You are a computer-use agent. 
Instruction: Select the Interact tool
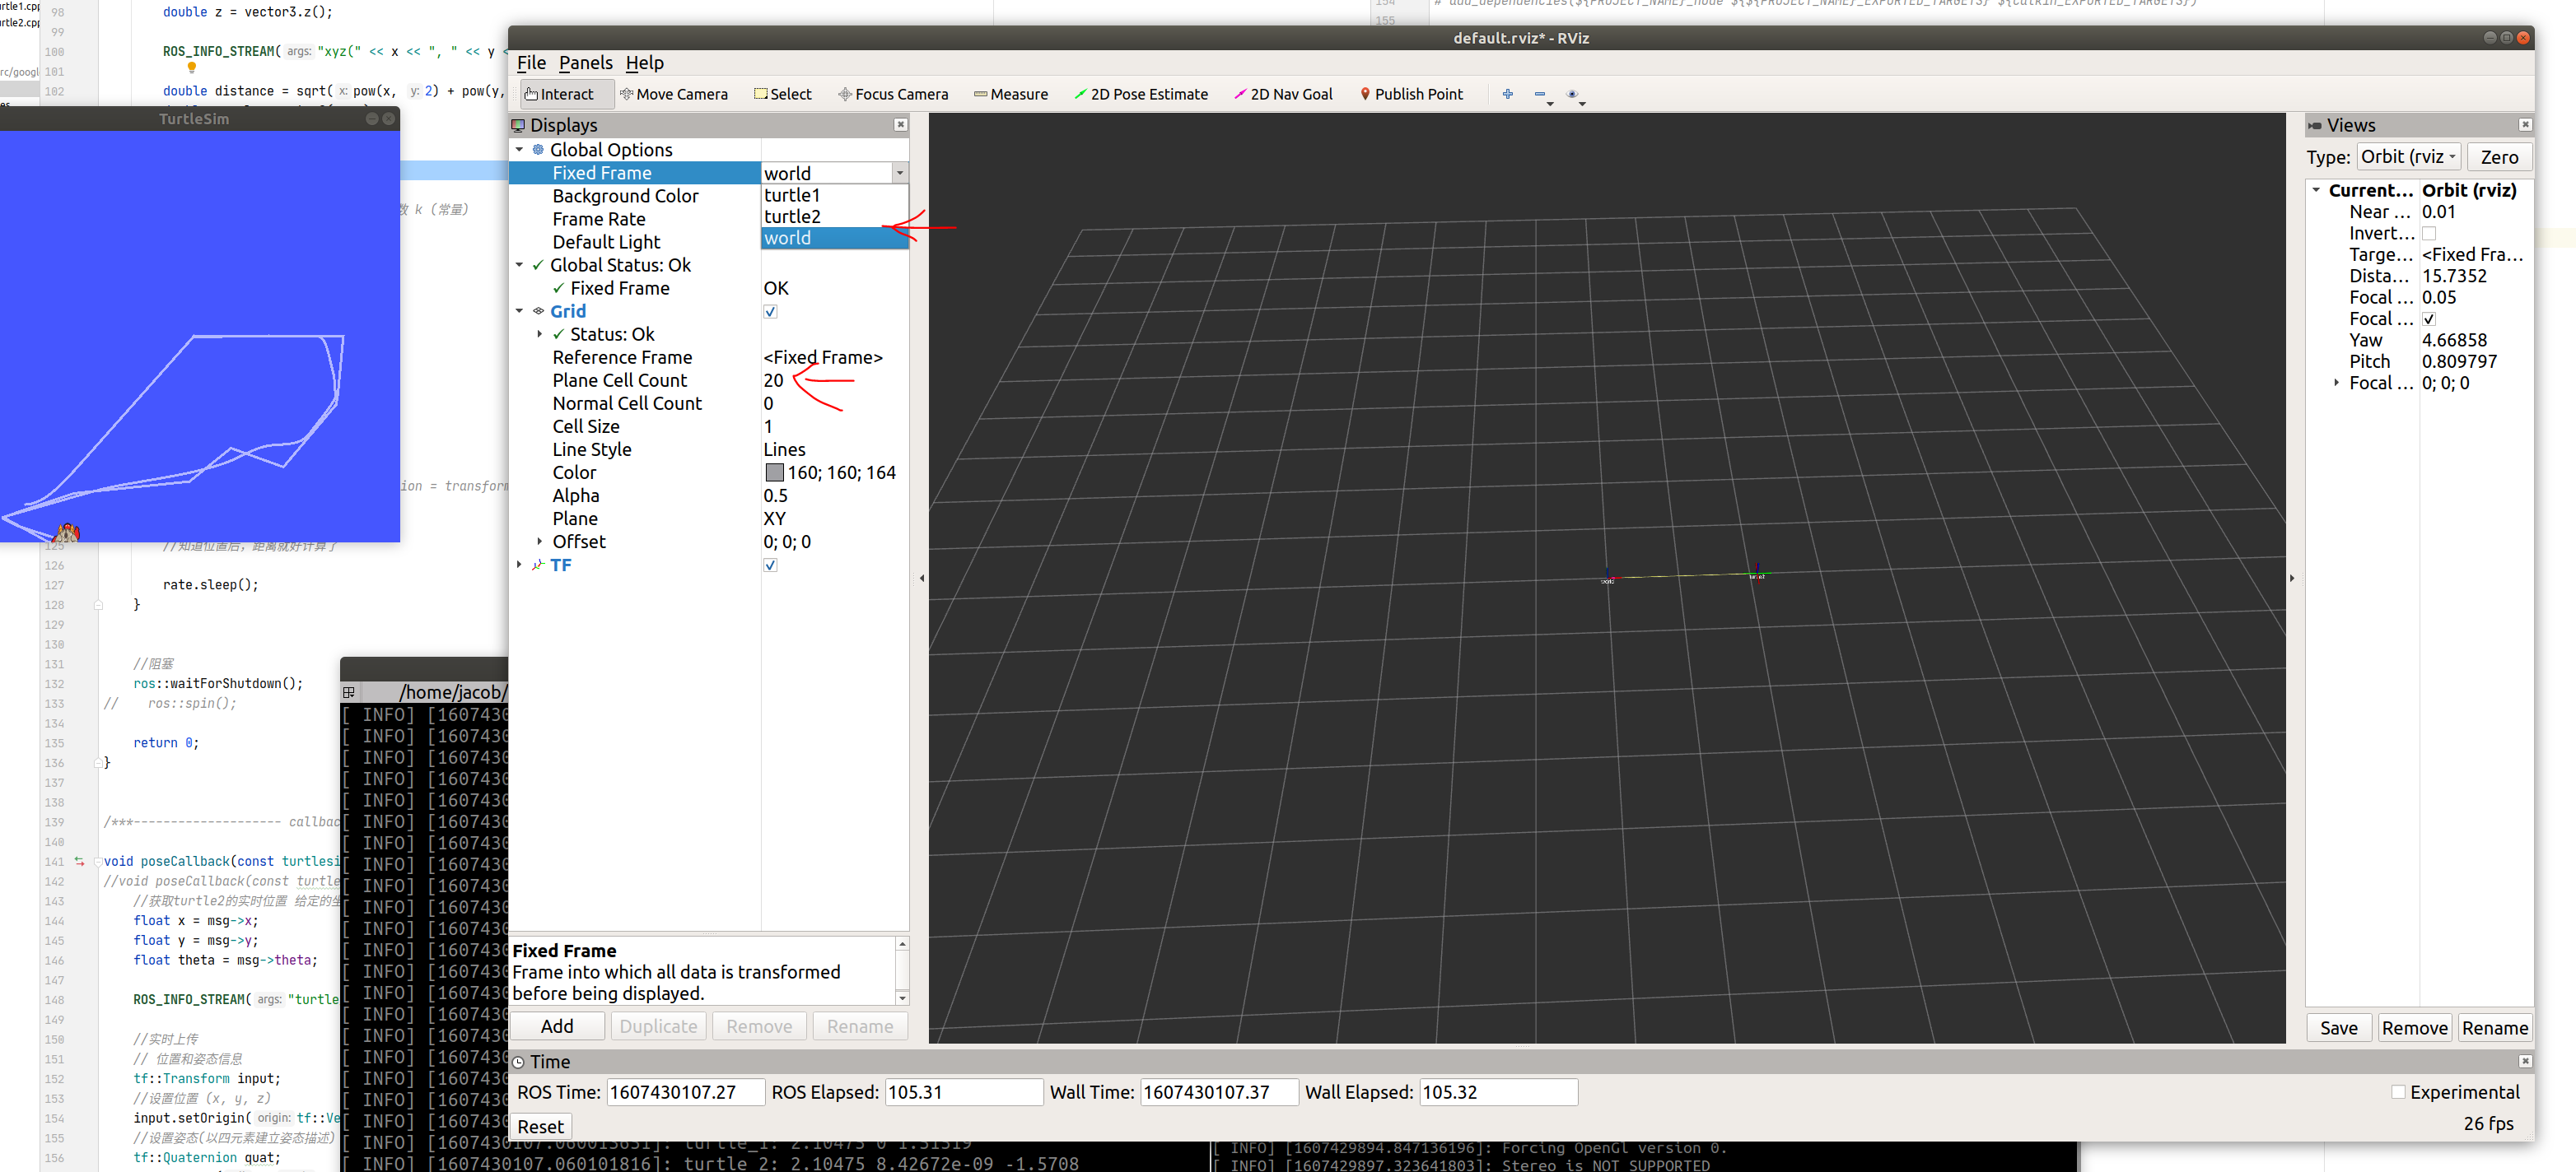point(559,94)
